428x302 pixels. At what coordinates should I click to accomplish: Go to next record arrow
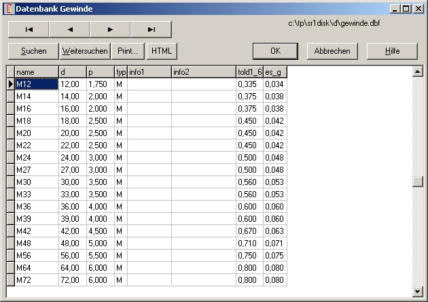click(x=110, y=29)
